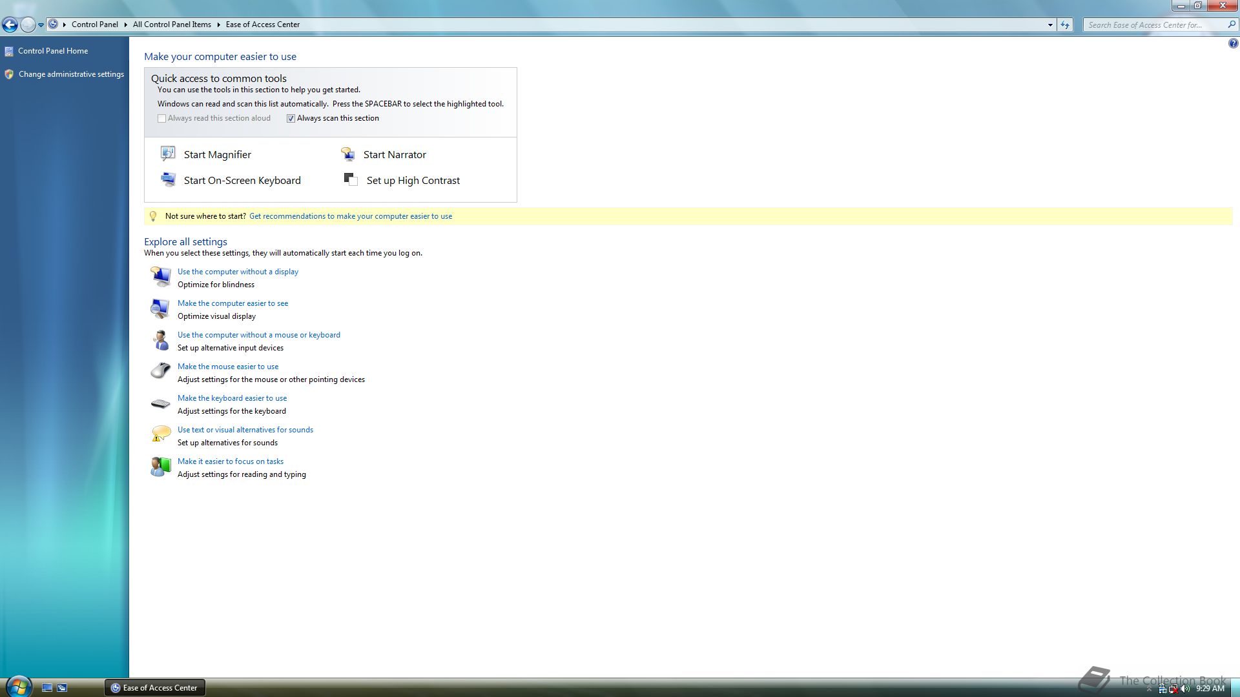Open 'Make it easier to focus on tasks'
1240x697 pixels.
coord(231,461)
